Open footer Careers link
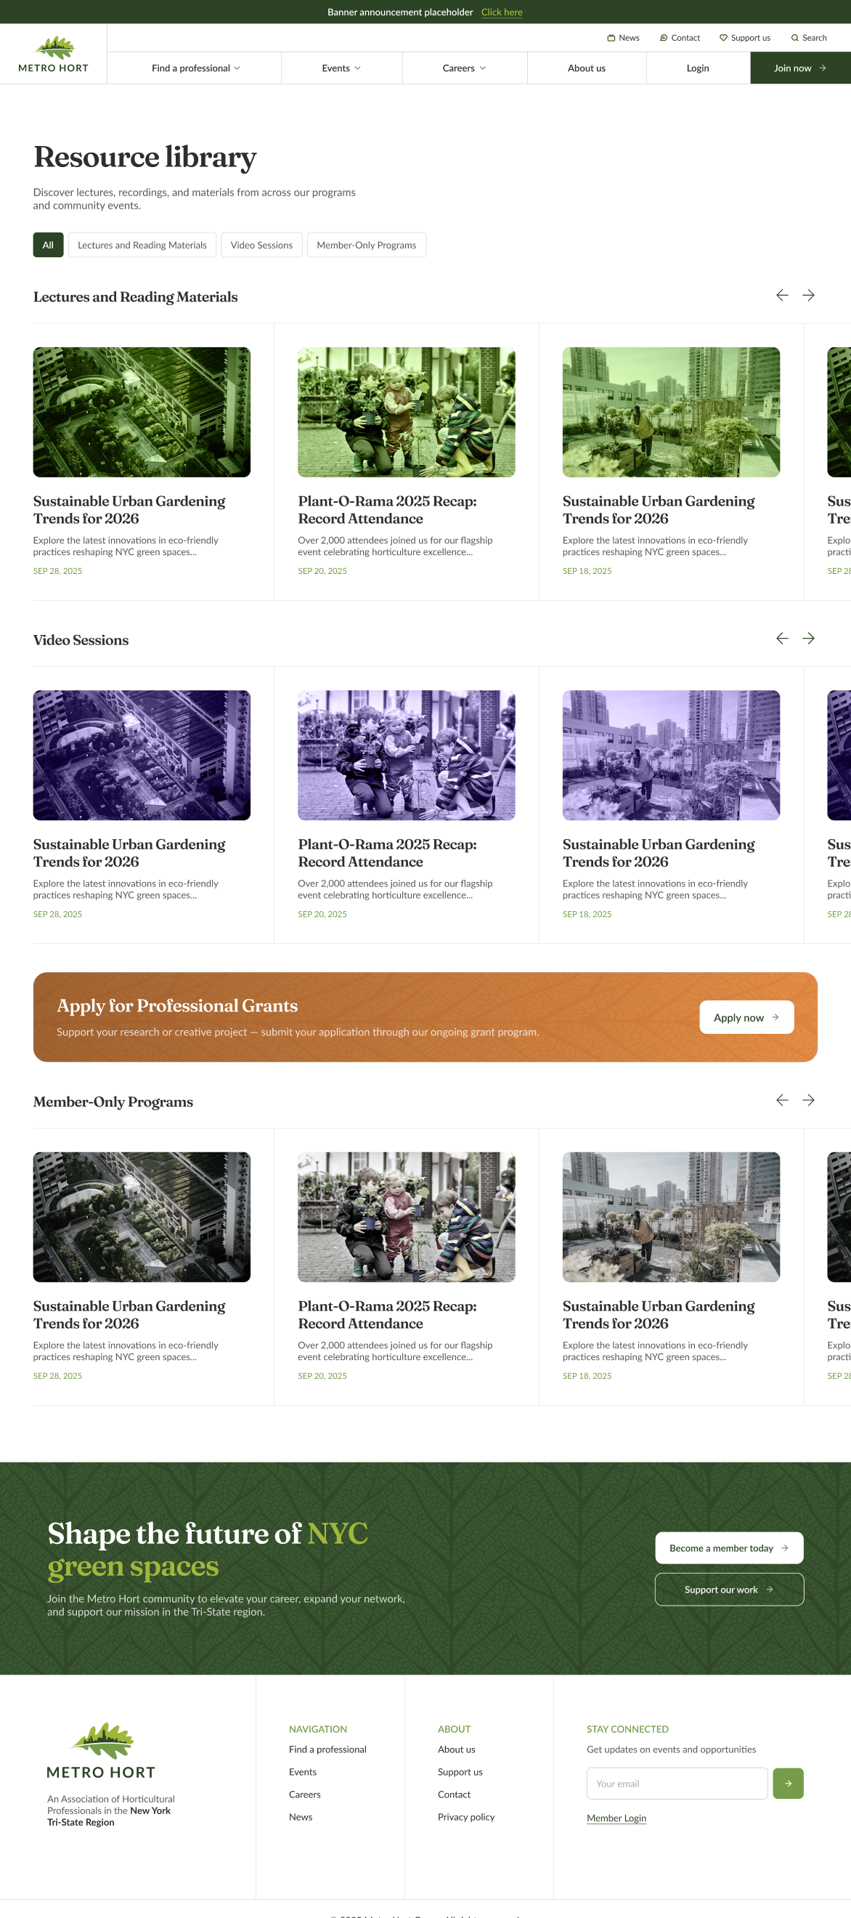The height and width of the screenshot is (1918, 851). pos(304,1794)
